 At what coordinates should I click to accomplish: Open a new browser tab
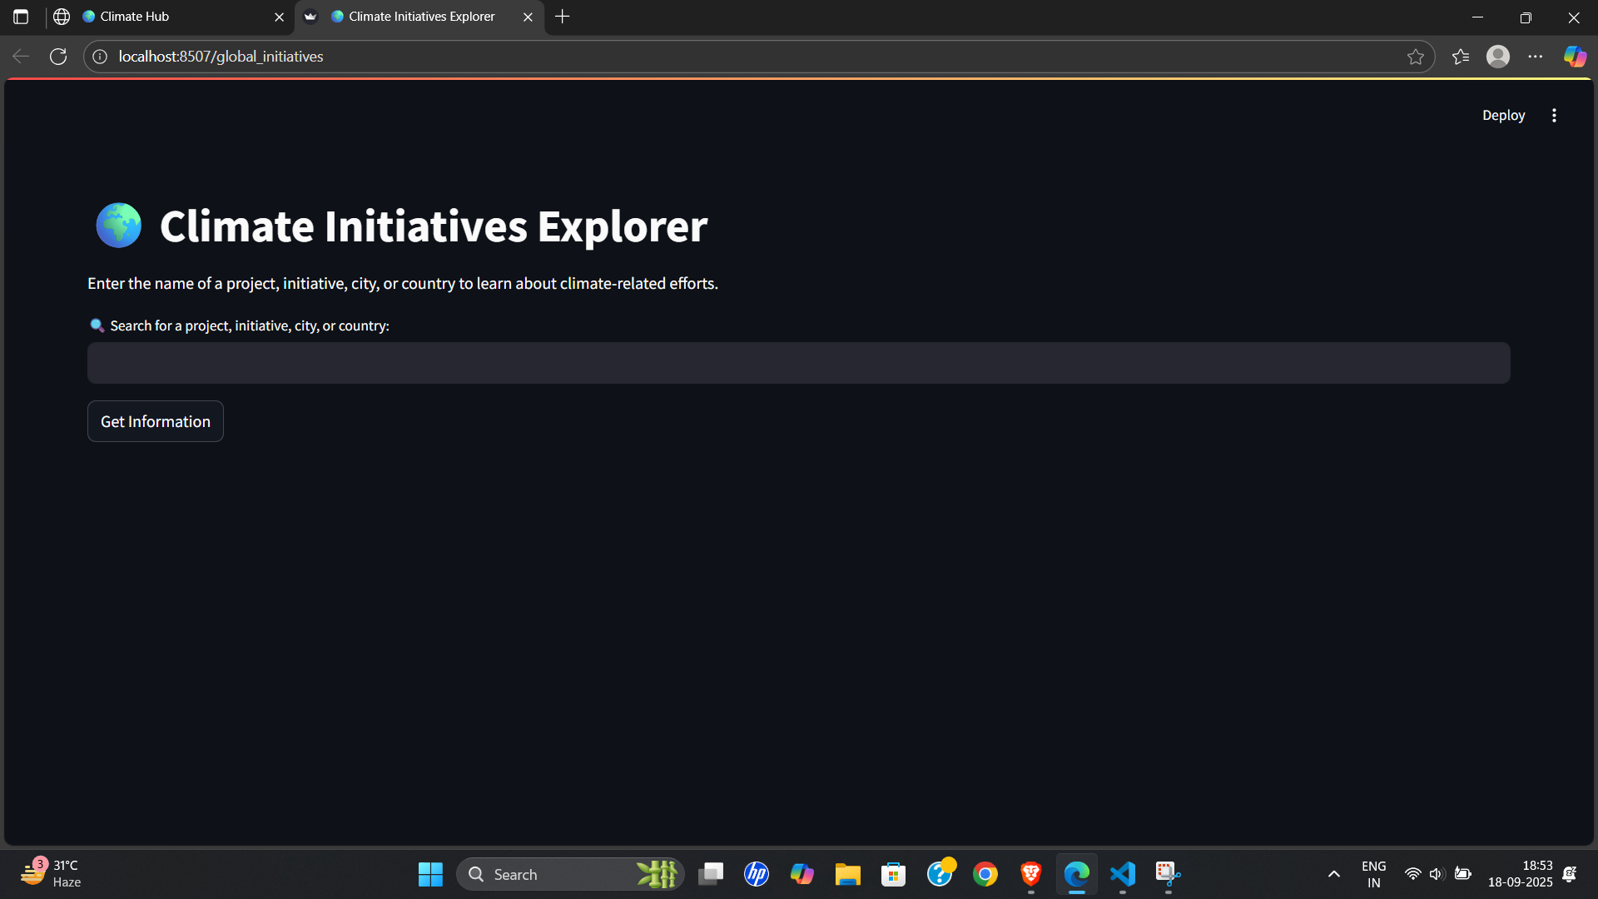[563, 17]
